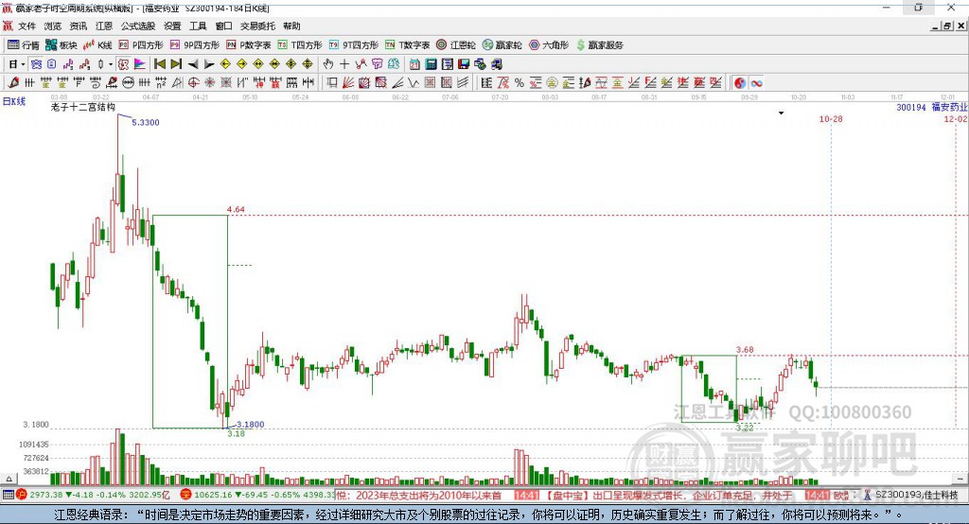Image resolution: width=969 pixels, height=524 pixels.
Task: Click the 3.68 red price level label
Action: [x=745, y=350]
